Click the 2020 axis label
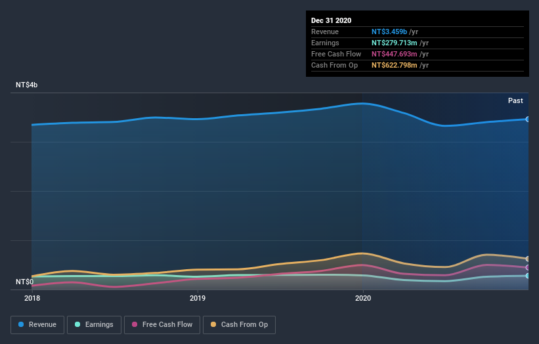Viewport: 539px width, 344px height. tap(363, 298)
